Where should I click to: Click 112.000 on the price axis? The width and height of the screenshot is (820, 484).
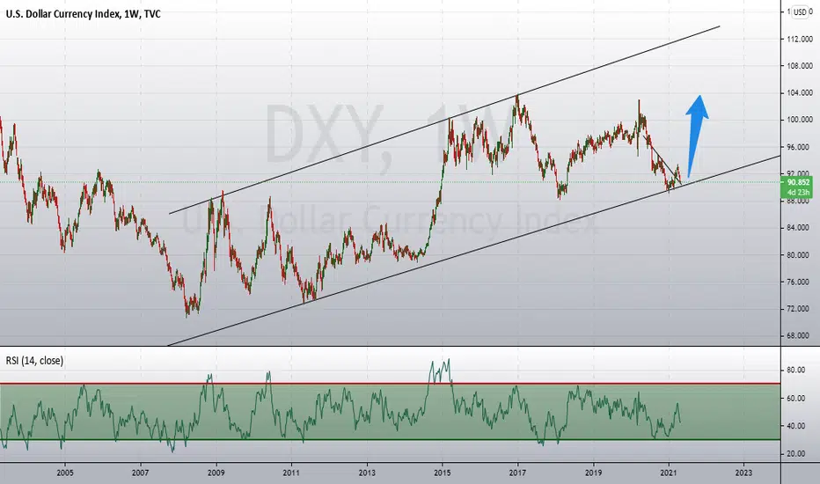[x=800, y=40]
